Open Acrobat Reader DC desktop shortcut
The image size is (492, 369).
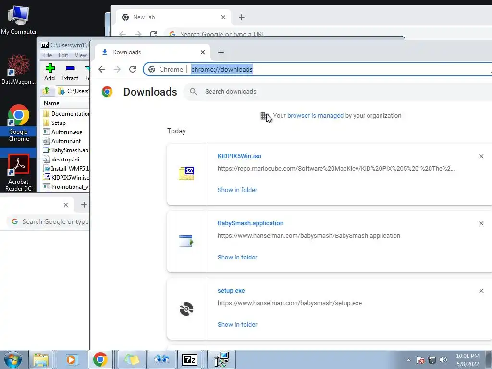[x=19, y=172]
